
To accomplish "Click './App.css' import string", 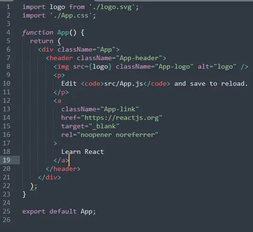I will click(71, 16).
